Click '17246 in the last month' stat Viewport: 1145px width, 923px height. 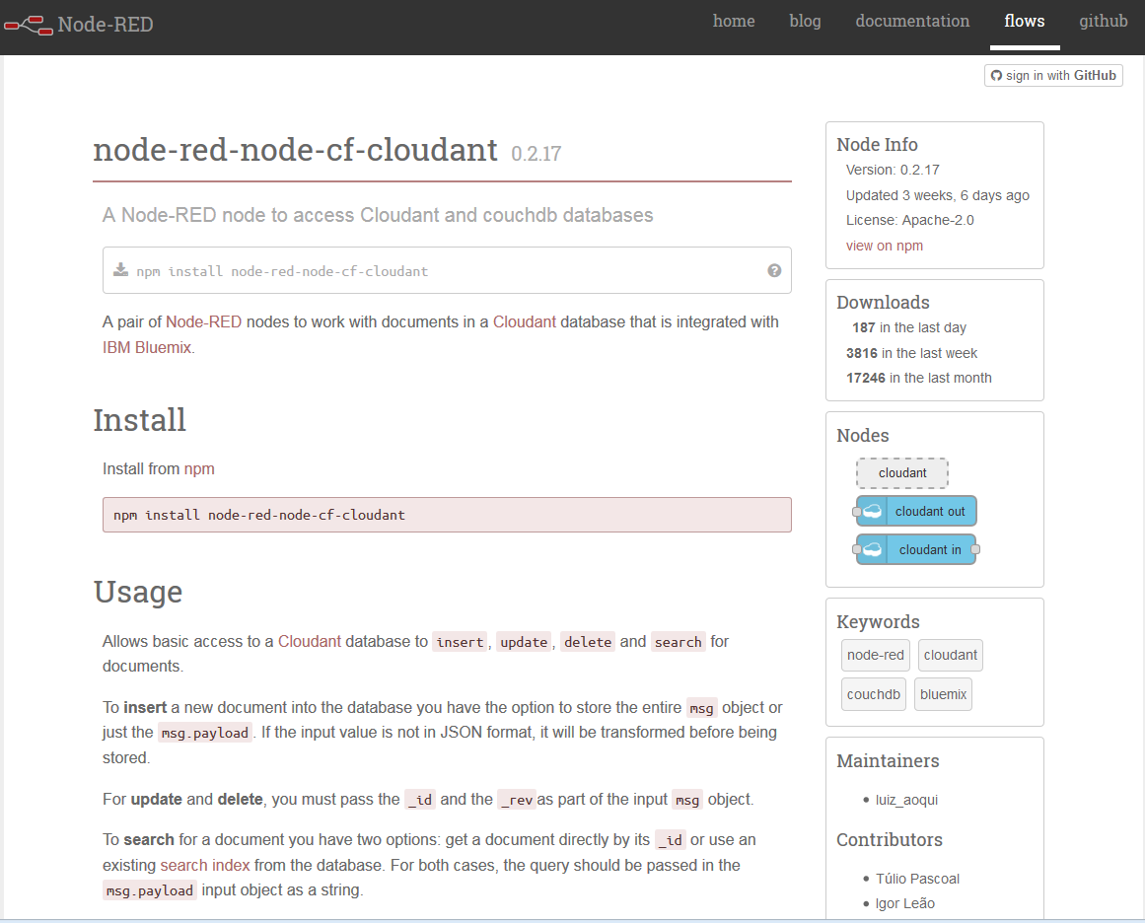click(918, 378)
